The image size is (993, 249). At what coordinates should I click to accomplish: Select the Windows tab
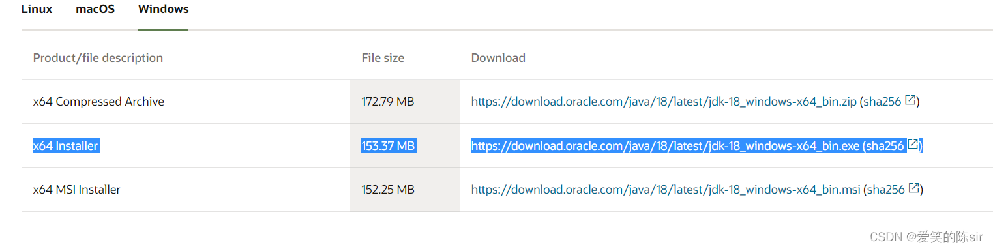(164, 10)
